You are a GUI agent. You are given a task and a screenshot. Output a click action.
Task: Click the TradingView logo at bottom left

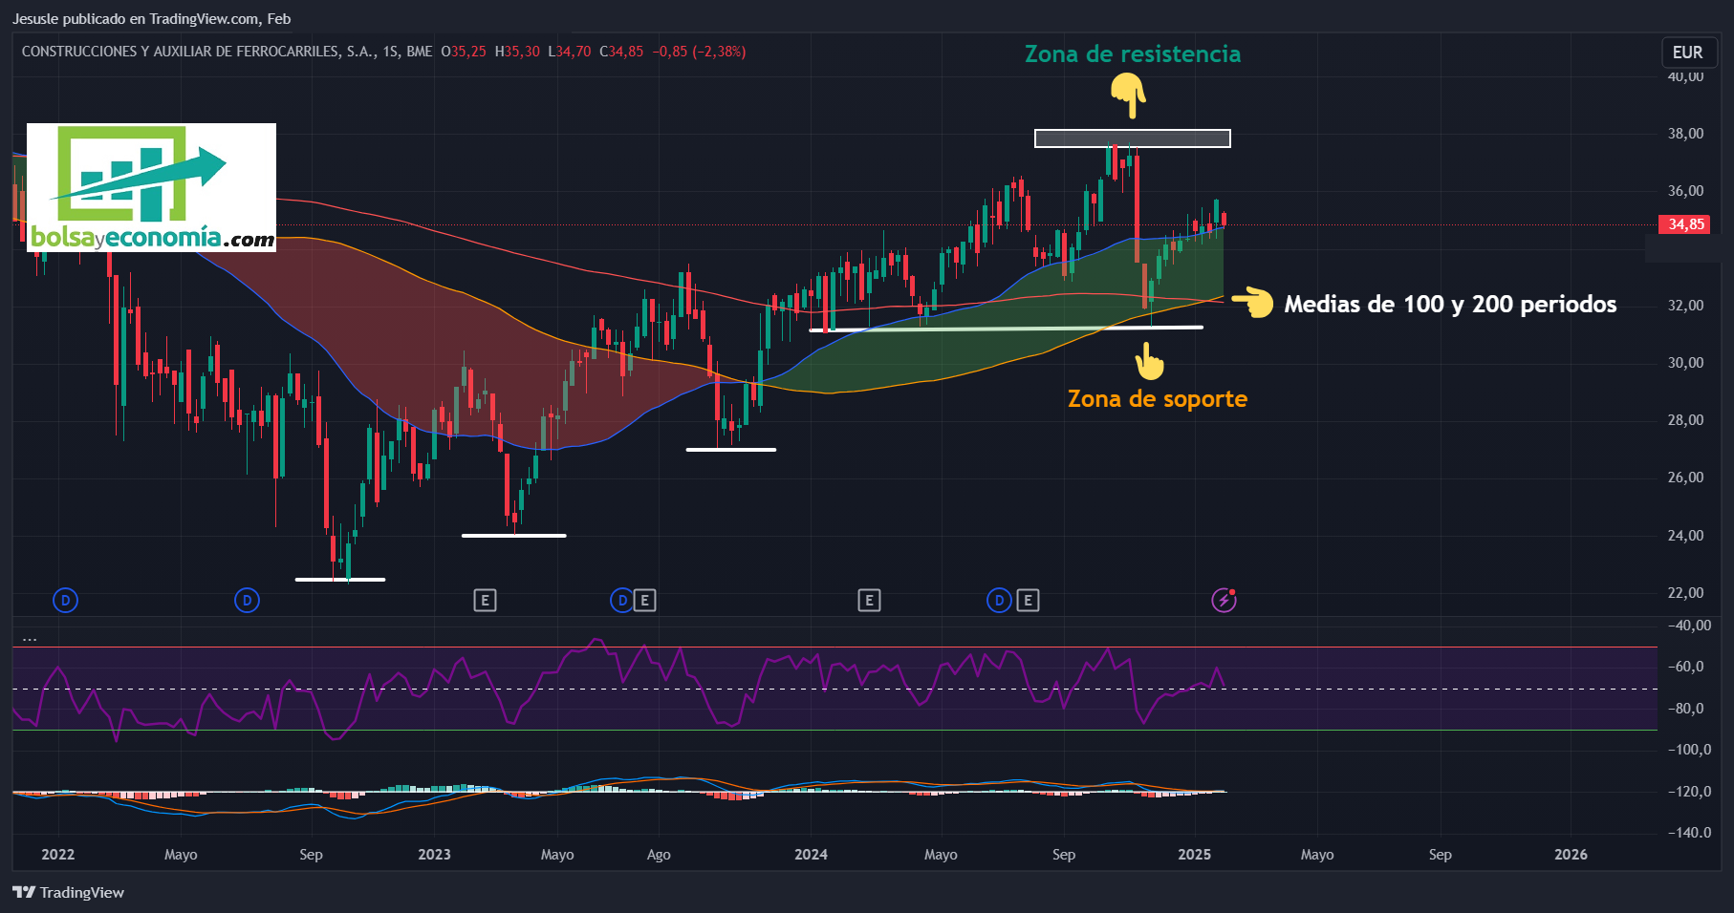[68, 892]
